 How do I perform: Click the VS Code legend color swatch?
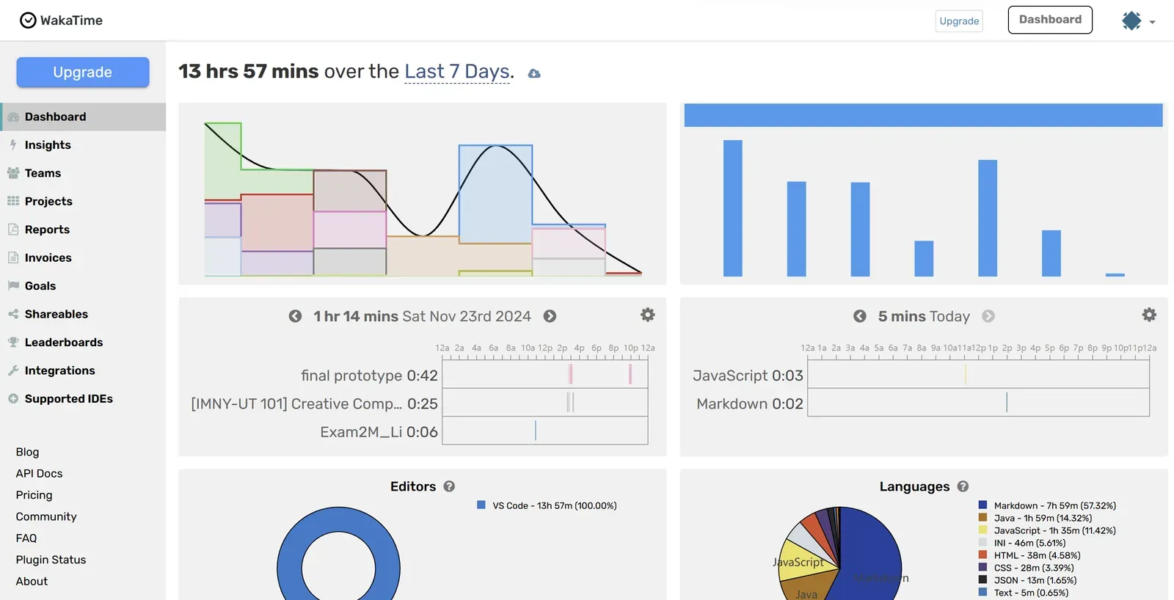(481, 505)
